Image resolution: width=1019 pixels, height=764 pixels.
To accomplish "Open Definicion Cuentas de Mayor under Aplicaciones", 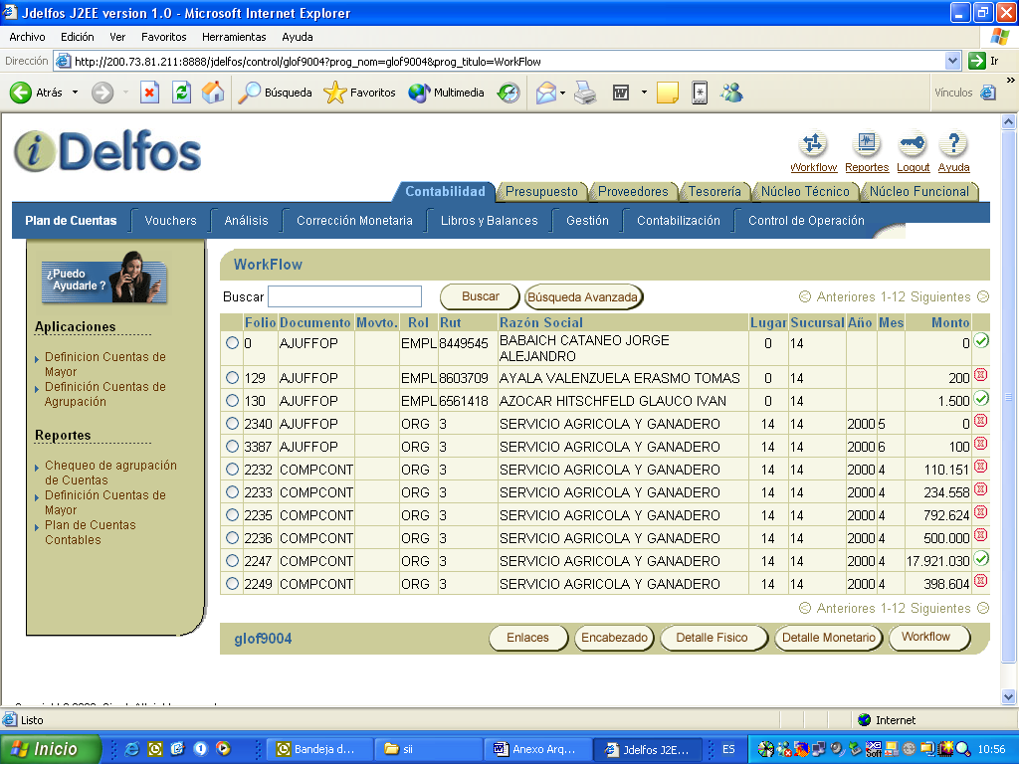I will point(105,364).
